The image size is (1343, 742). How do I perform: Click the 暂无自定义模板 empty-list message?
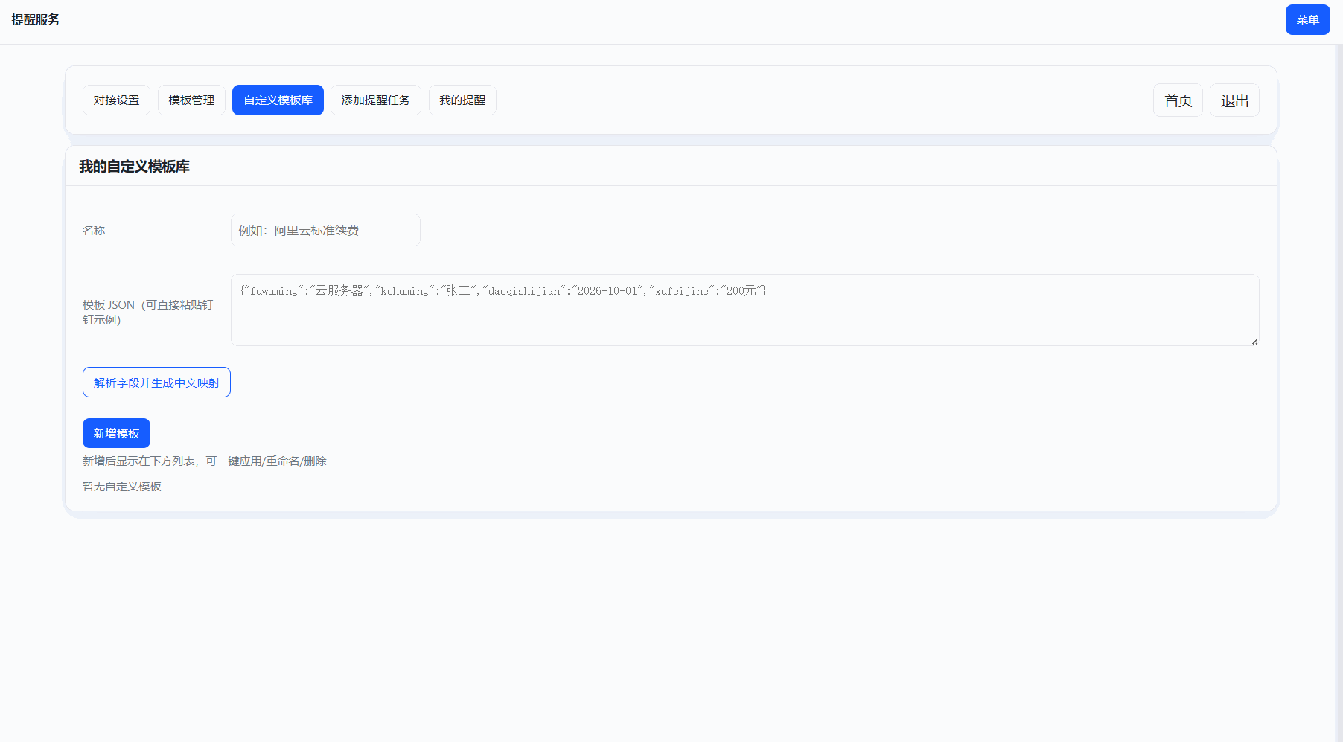(122, 487)
